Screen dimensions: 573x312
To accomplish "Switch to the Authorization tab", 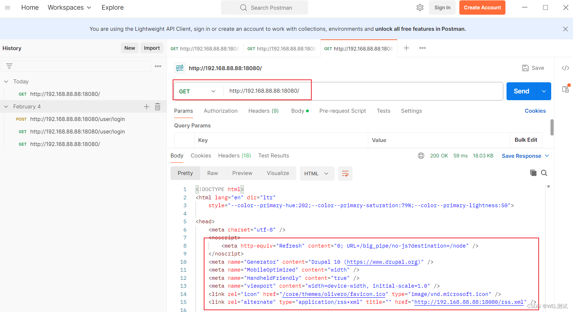I will 221,111.
